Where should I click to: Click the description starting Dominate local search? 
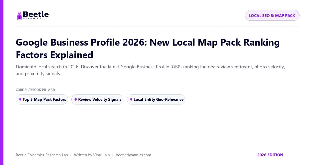[x=150, y=70]
